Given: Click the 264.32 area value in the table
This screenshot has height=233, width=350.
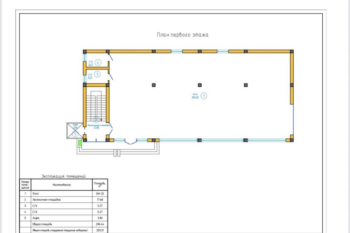Looking at the screenshot, I should [100, 193].
